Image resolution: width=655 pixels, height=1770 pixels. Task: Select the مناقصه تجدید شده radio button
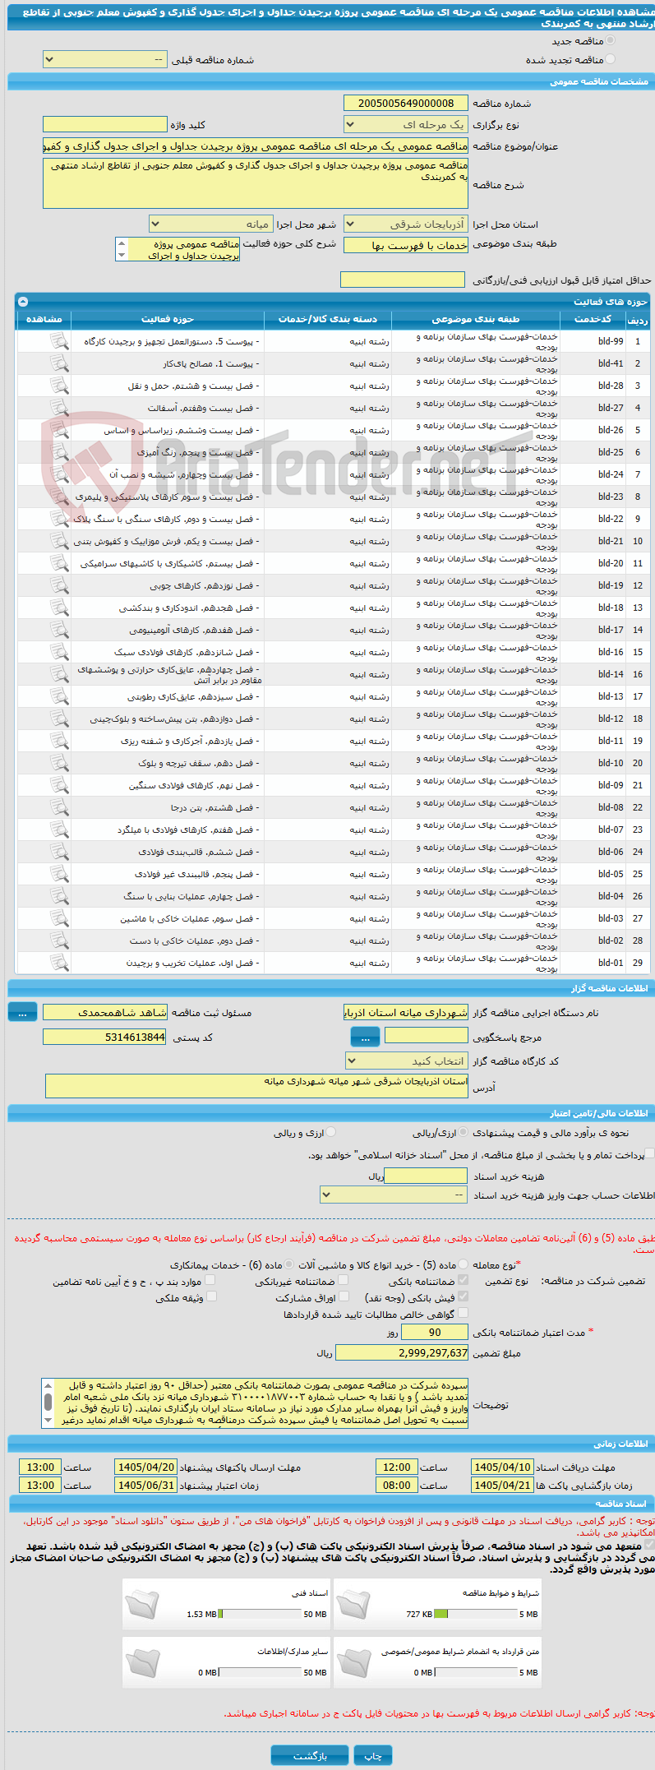[x=610, y=59]
